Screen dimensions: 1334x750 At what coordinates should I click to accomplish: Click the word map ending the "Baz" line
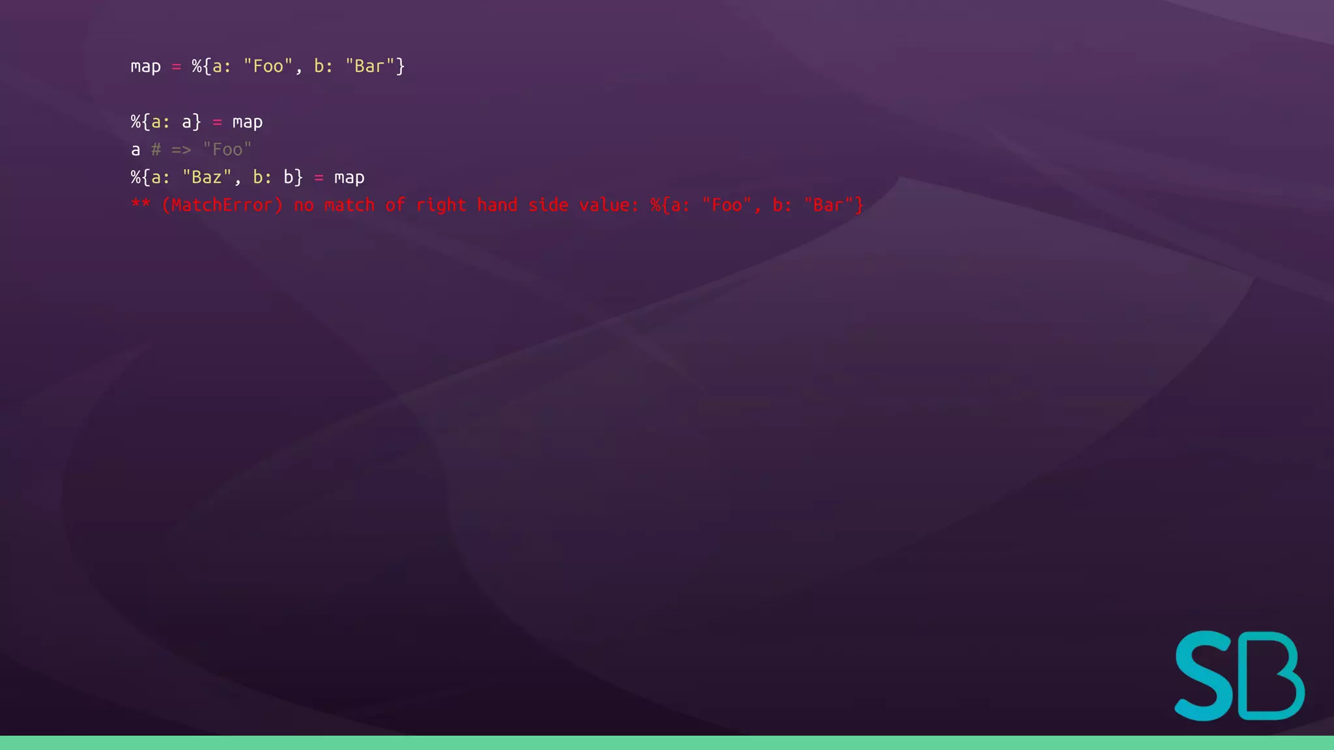349,178
